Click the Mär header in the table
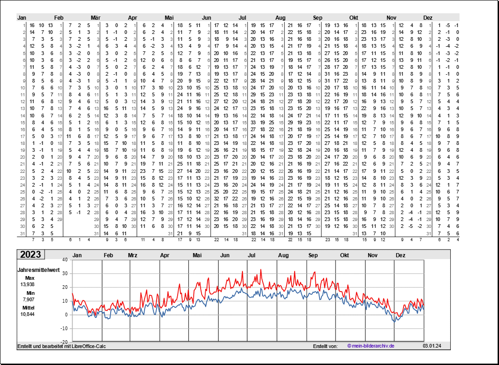This screenshot has width=499, height=365. pos(95,17)
